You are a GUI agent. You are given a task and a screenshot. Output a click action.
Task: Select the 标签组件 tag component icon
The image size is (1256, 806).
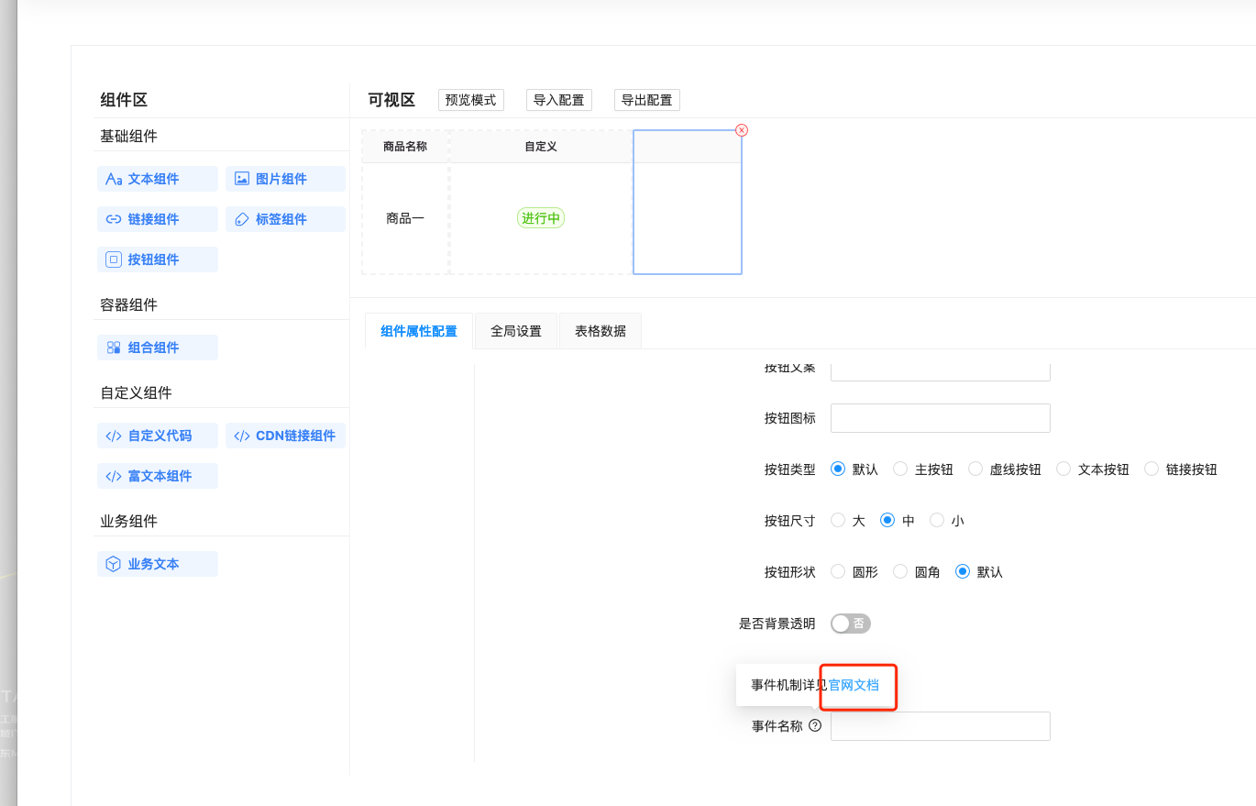click(242, 219)
